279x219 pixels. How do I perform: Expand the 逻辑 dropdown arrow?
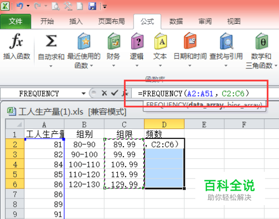[x=137, y=66]
